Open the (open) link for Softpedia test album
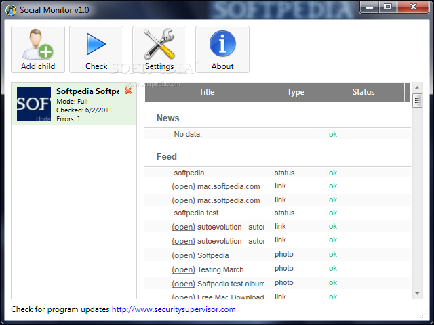Viewport: 434px width, 325px height. (x=183, y=284)
